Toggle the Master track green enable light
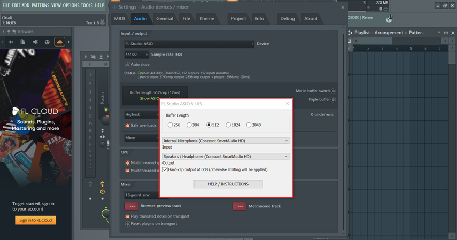The image size is (457, 240). [106, 110]
